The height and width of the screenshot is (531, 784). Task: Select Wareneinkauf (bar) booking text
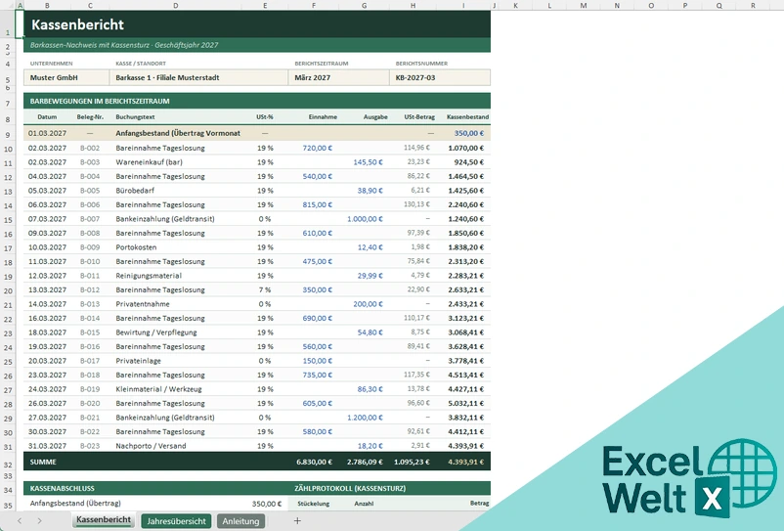coord(149,162)
